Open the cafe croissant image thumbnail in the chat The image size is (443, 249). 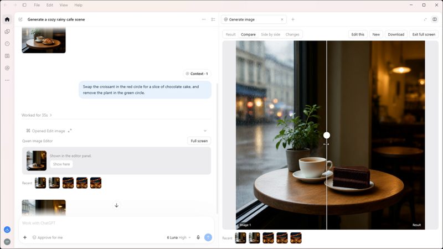(44, 40)
